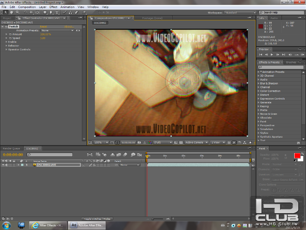
Task: Toggle the effects fx switch on DSCI0002.AVI layer
Action: pos(94,165)
